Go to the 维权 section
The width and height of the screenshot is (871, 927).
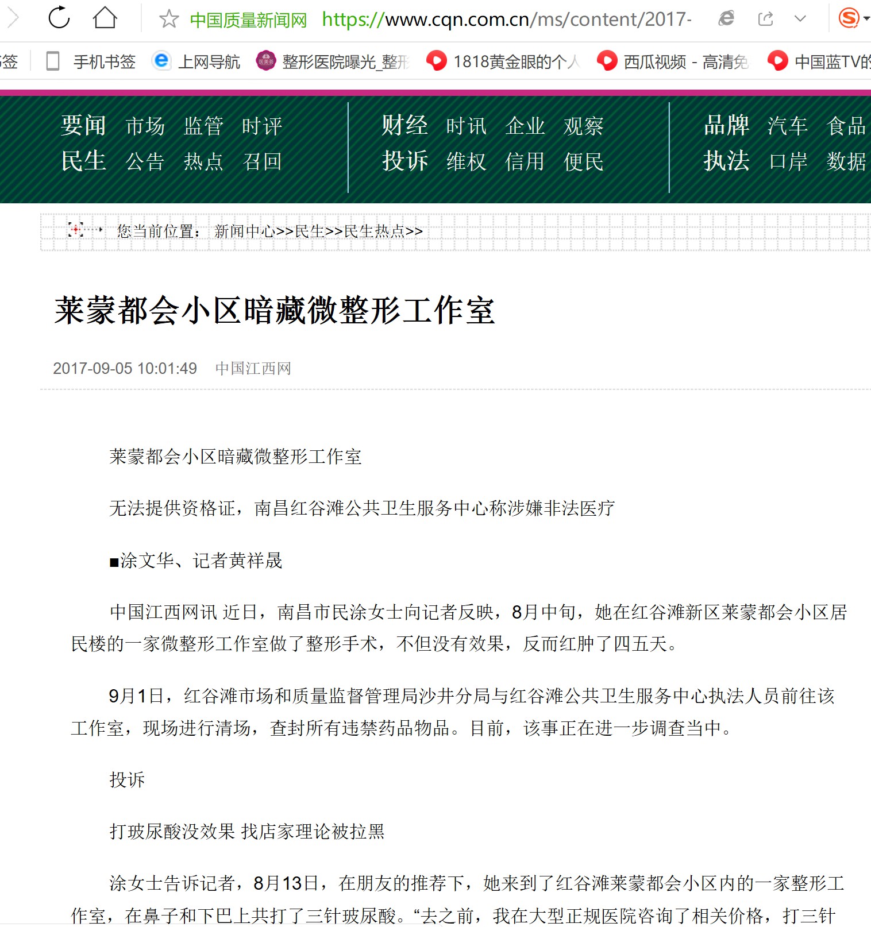pyautogui.click(x=467, y=161)
